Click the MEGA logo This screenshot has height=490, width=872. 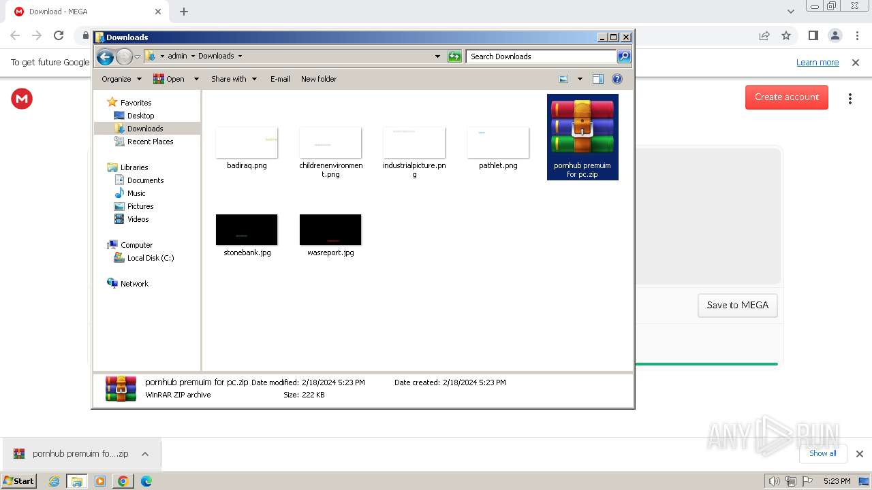point(22,99)
